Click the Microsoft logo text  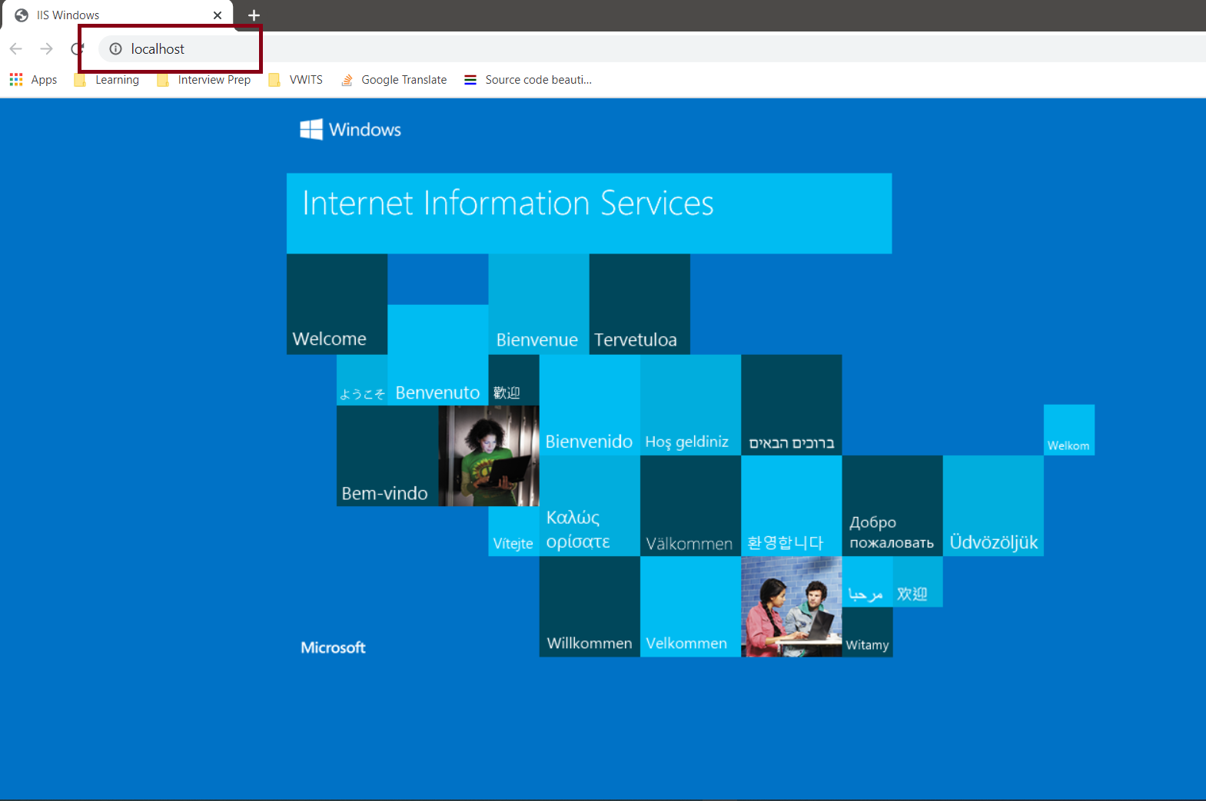(x=333, y=647)
